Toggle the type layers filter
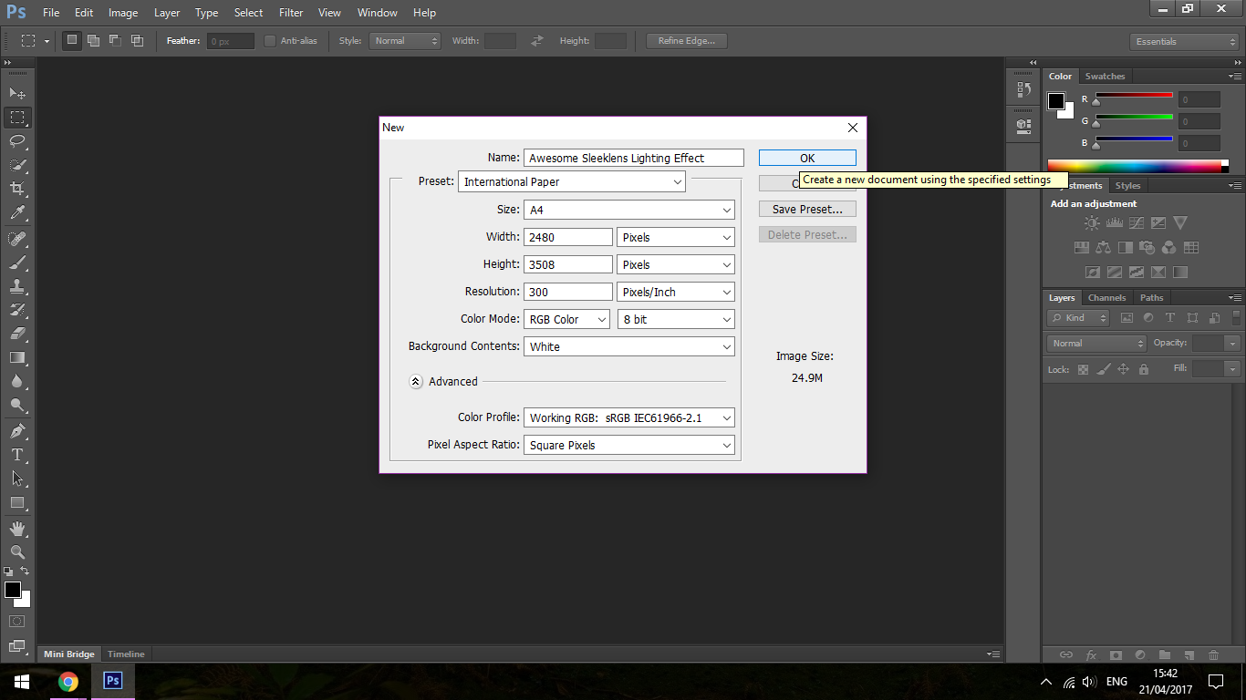Viewport: 1246px width, 700px height. click(x=1170, y=318)
